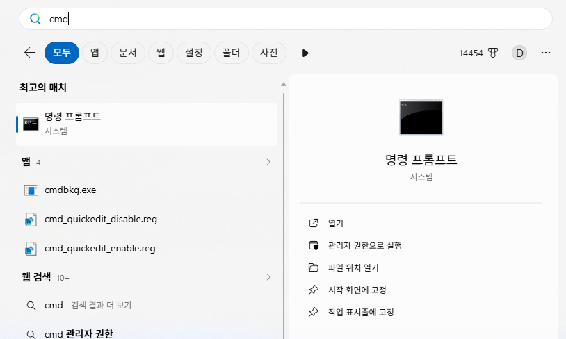The height and width of the screenshot is (339, 566).
Task: Click the scrollbar up arrow
Action: 284,84
